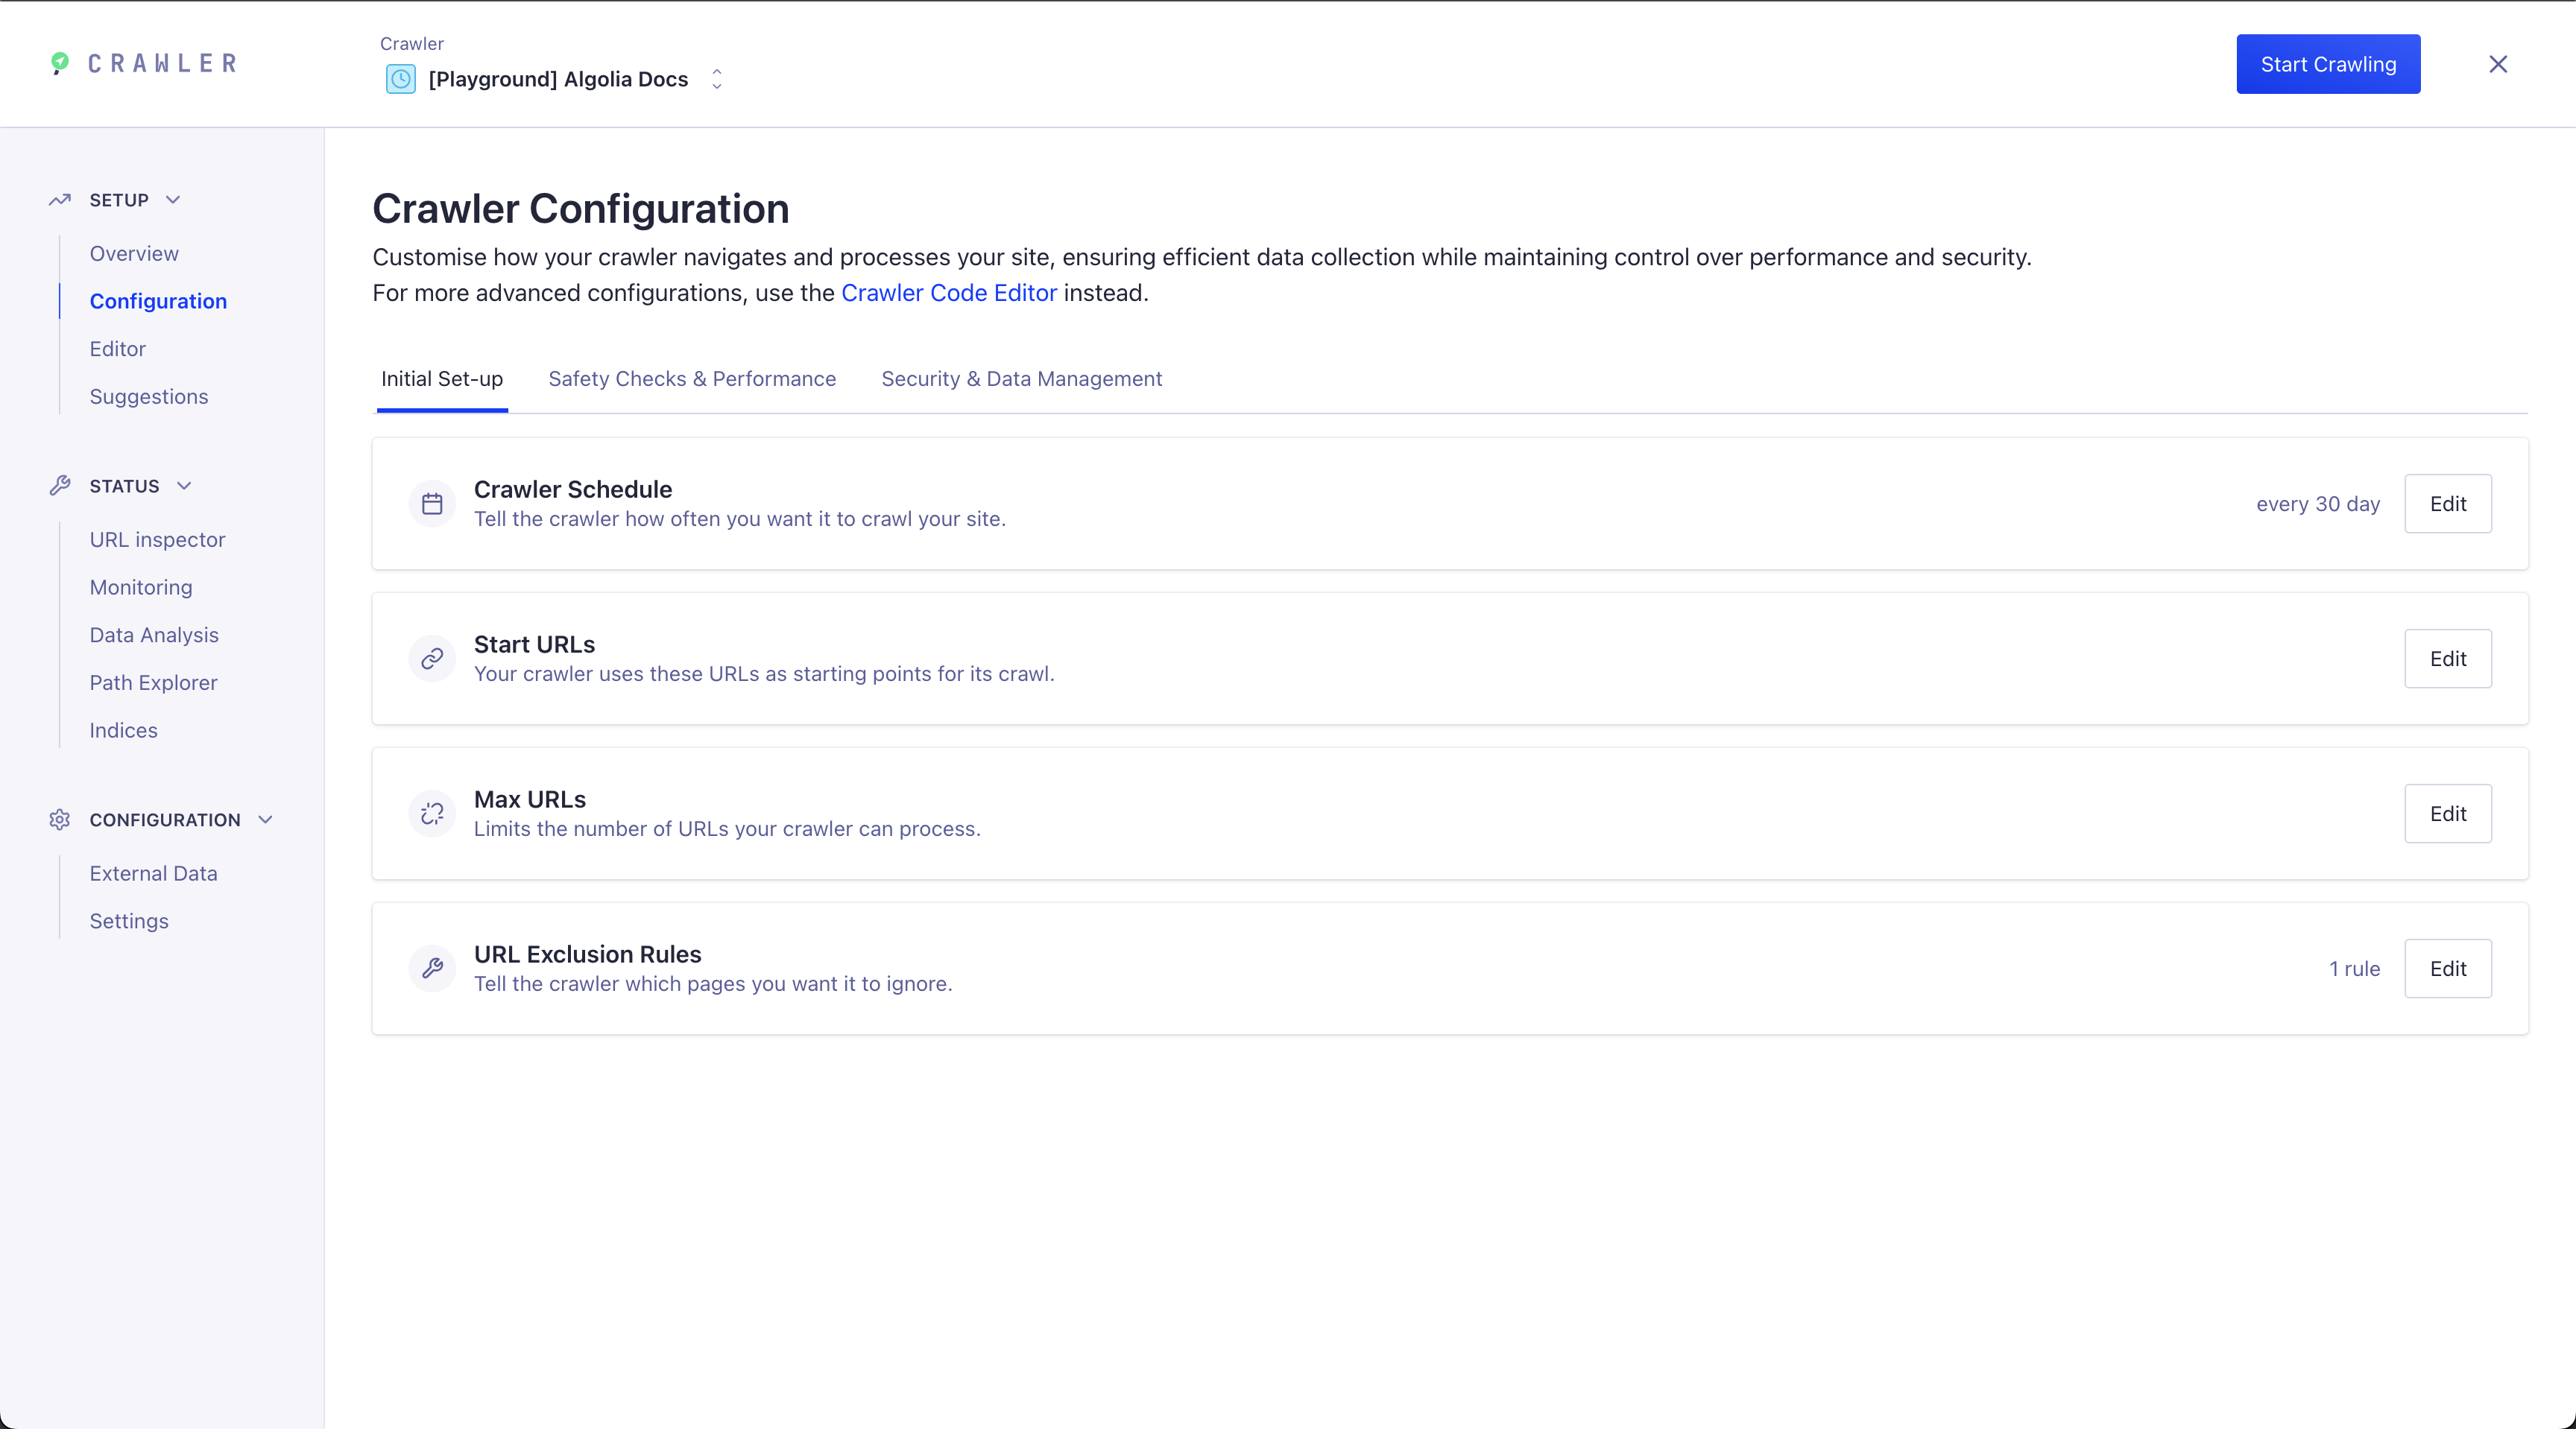Click the gear icon beside CONFIGURATION

point(59,820)
